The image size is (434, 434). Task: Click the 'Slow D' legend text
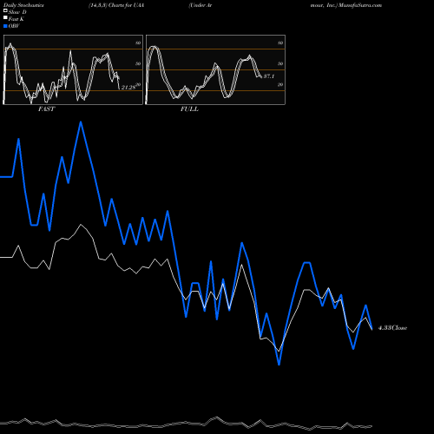(17, 12)
